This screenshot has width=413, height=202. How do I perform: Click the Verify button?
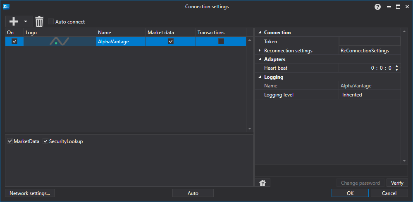point(397,183)
